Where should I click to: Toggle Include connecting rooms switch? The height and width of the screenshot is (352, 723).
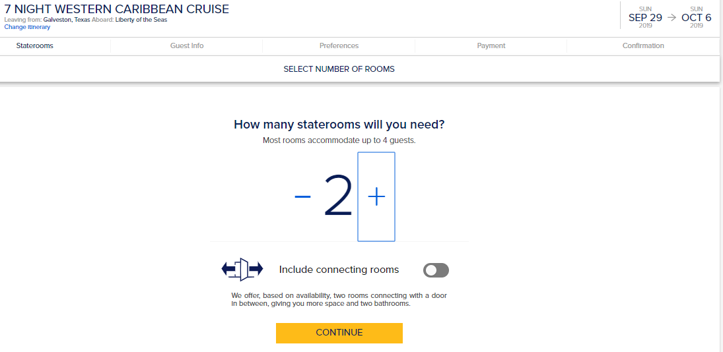[436, 270]
